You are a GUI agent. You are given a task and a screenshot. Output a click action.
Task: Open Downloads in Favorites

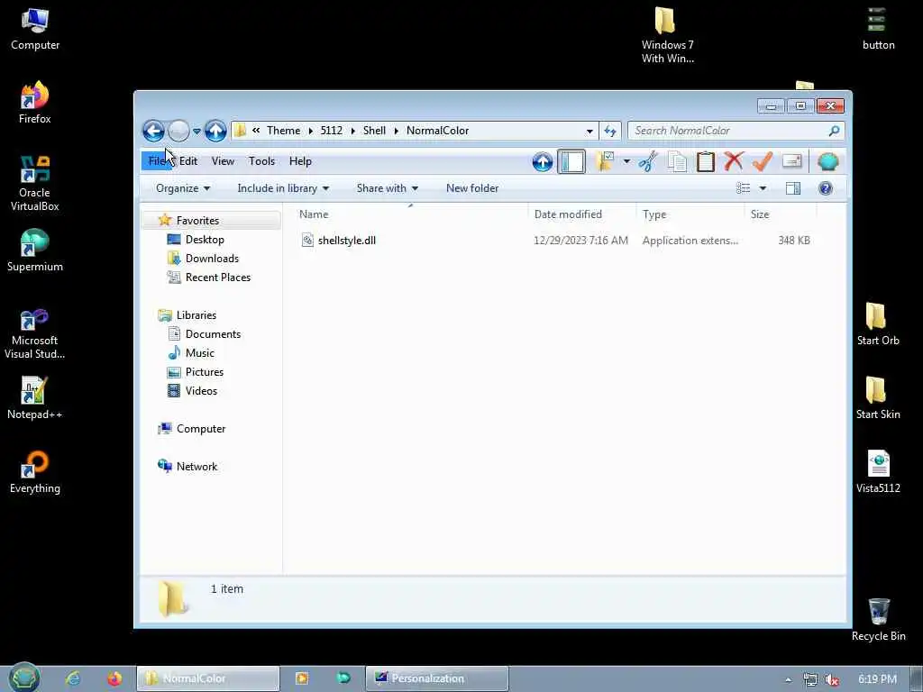click(212, 259)
